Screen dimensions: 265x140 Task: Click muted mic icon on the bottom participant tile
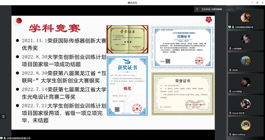(230, 135)
